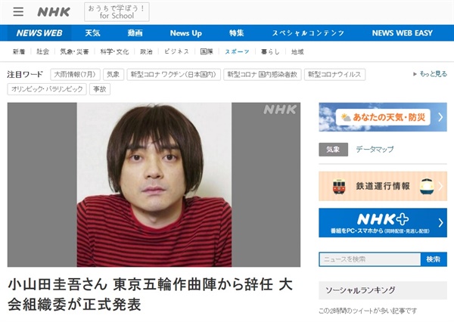Click the 大雨情報(7月) keyword tag
Screen dimensions: 454x322
75,74
